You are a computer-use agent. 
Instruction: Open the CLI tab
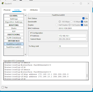coord(25,10)
